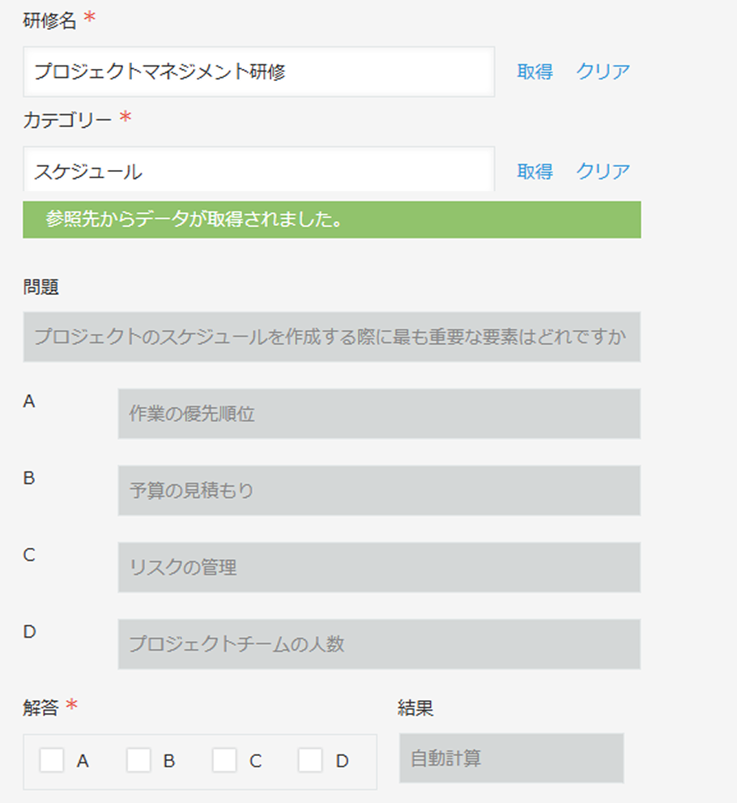Check answer checkbox C under 解答
Viewport: 737px width, 803px height.
tap(224, 760)
